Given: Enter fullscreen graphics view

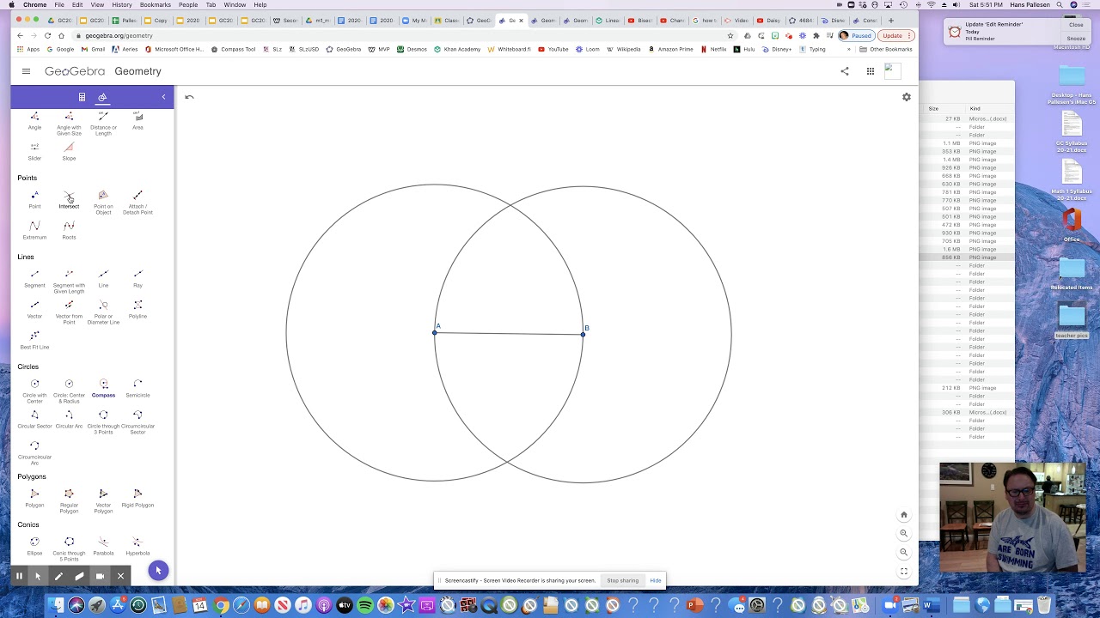Looking at the screenshot, I should click(904, 572).
